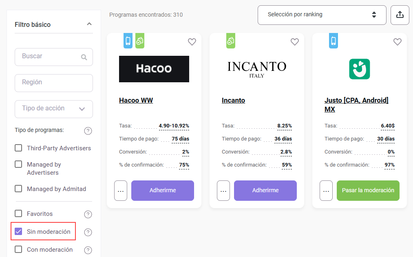Click the search magnifier in Buscar field
This screenshot has width=413, height=257.
click(x=84, y=57)
